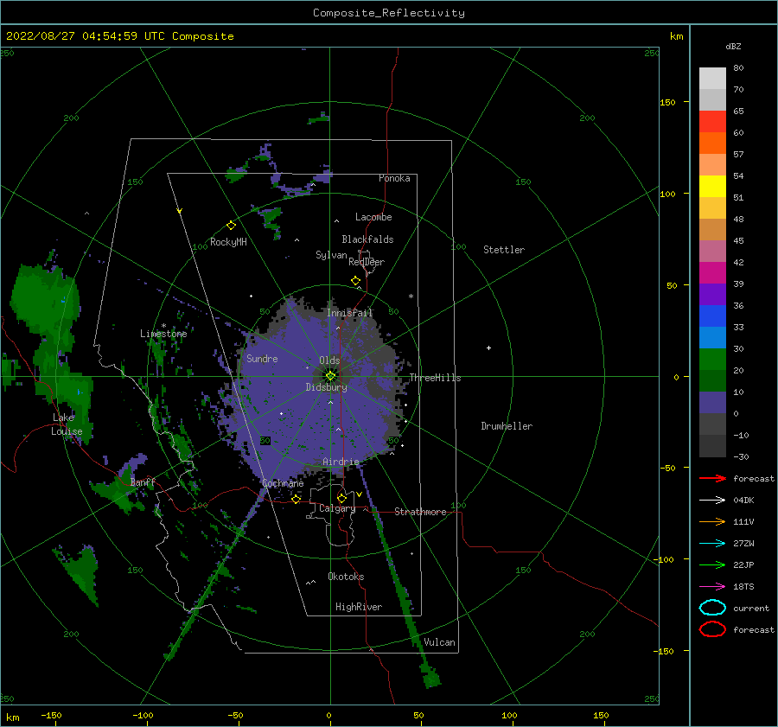Click the Didsbury town label
The image size is (778, 727).
pos(326,387)
